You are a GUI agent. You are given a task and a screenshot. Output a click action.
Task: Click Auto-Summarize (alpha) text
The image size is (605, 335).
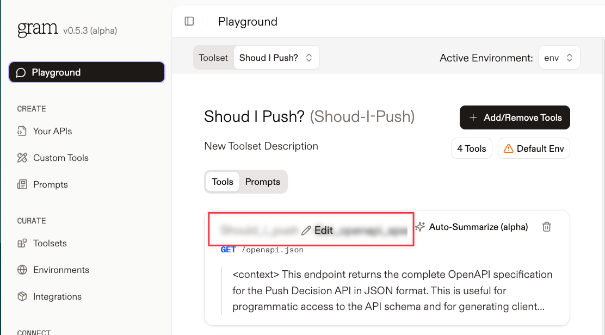pos(478,227)
